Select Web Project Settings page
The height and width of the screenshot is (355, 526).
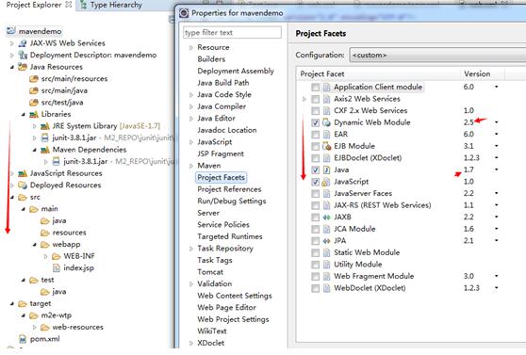pos(233,319)
